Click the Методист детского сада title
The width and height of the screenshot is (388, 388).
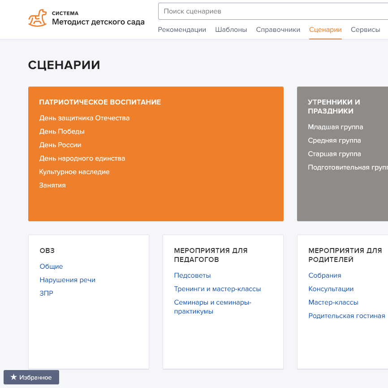point(98,22)
